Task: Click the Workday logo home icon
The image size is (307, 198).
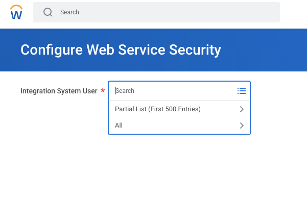Action: pos(16,12)
